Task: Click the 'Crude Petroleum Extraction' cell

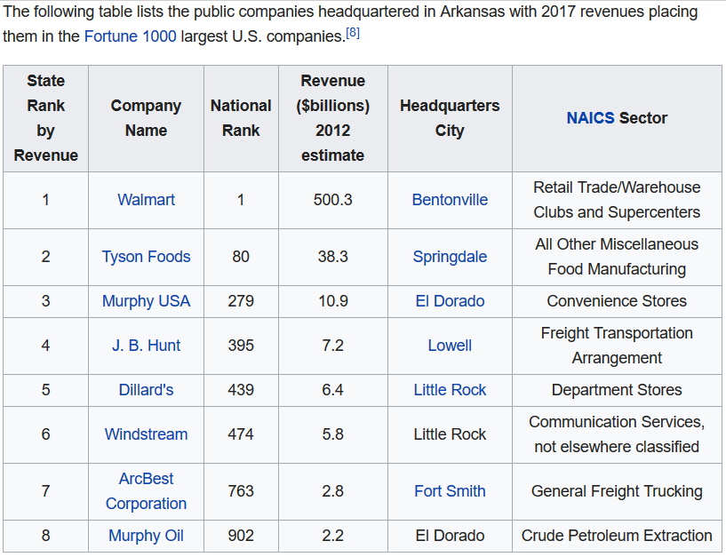Action: click(x=617, y=536)
